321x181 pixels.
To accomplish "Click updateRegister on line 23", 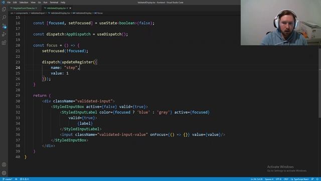I will click(77, 62).
